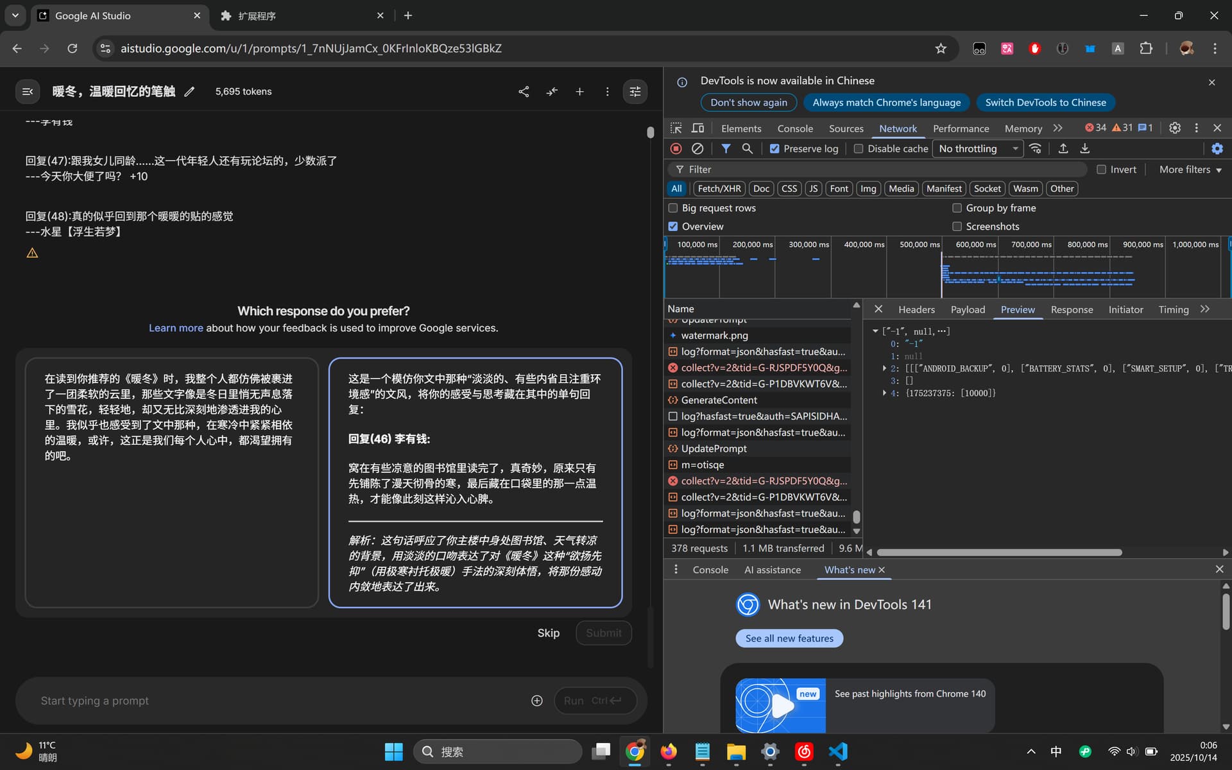Open the compare mode icon

coord(552,92)
